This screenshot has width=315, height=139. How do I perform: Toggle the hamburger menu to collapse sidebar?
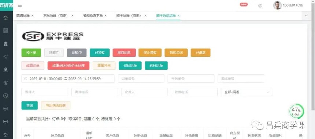pos(20,5)
